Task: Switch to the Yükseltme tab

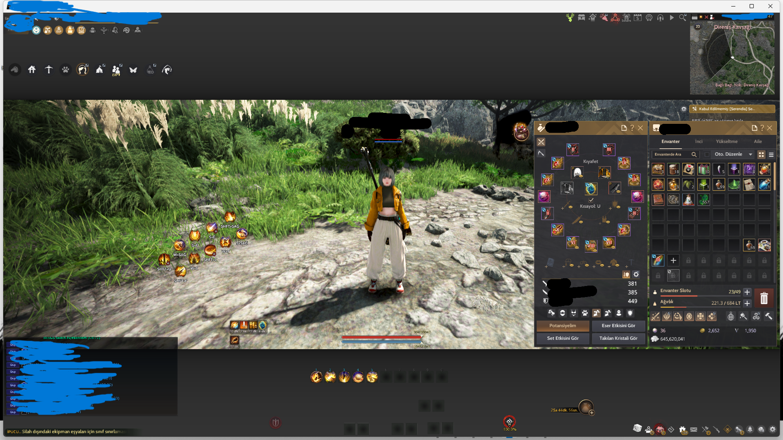Action: tap(727, 141)
